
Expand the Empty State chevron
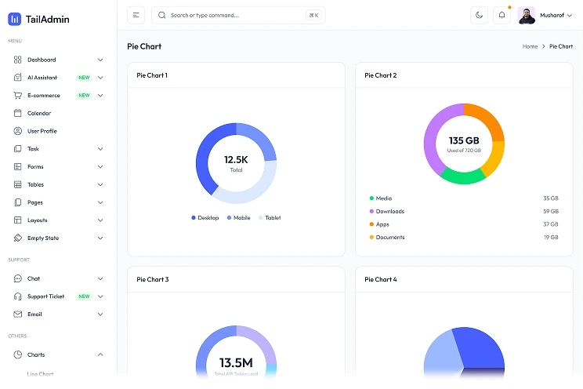tap(100, 238)
